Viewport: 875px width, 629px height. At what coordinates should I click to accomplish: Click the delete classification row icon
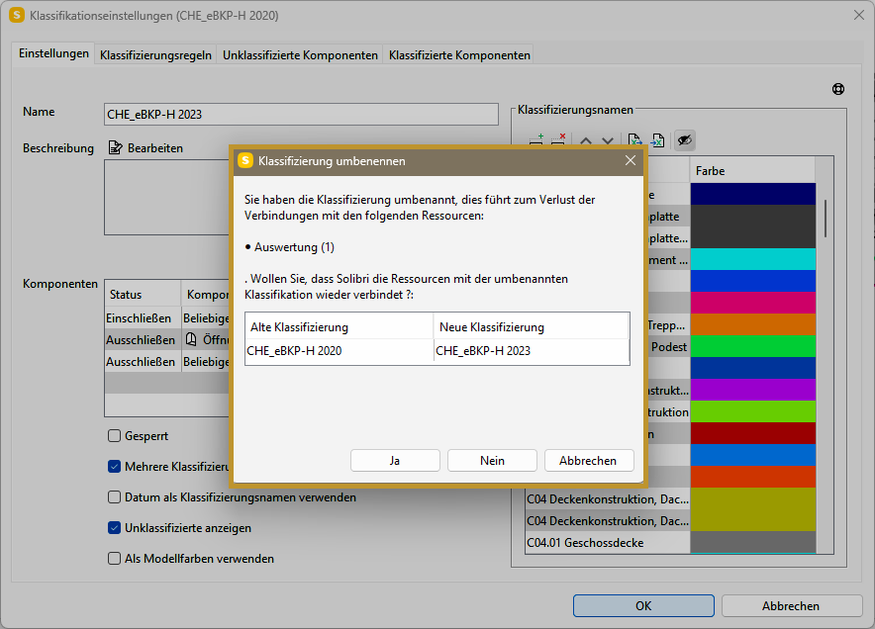pos(558,140)
